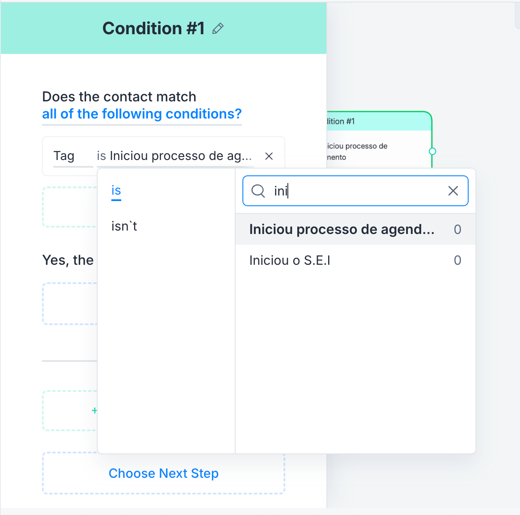Clear the tag search field text
520x515 pixels.
pos(453,191)
